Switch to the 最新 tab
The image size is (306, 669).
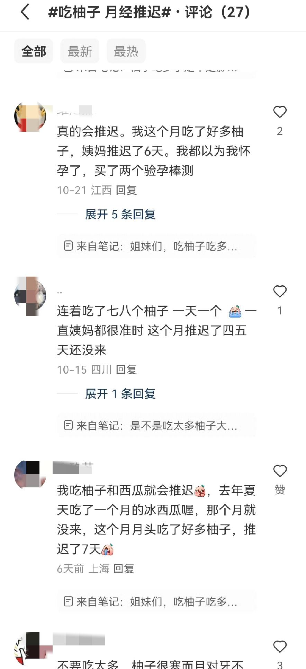(x=80, y=51)
